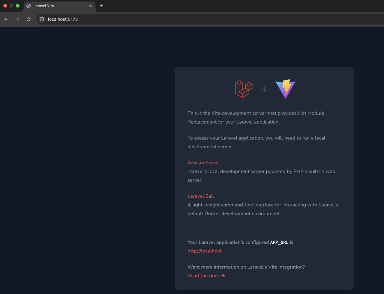384x294 pixels.
Task: Click the globe favicon on the tab
Action: point(28,6)
